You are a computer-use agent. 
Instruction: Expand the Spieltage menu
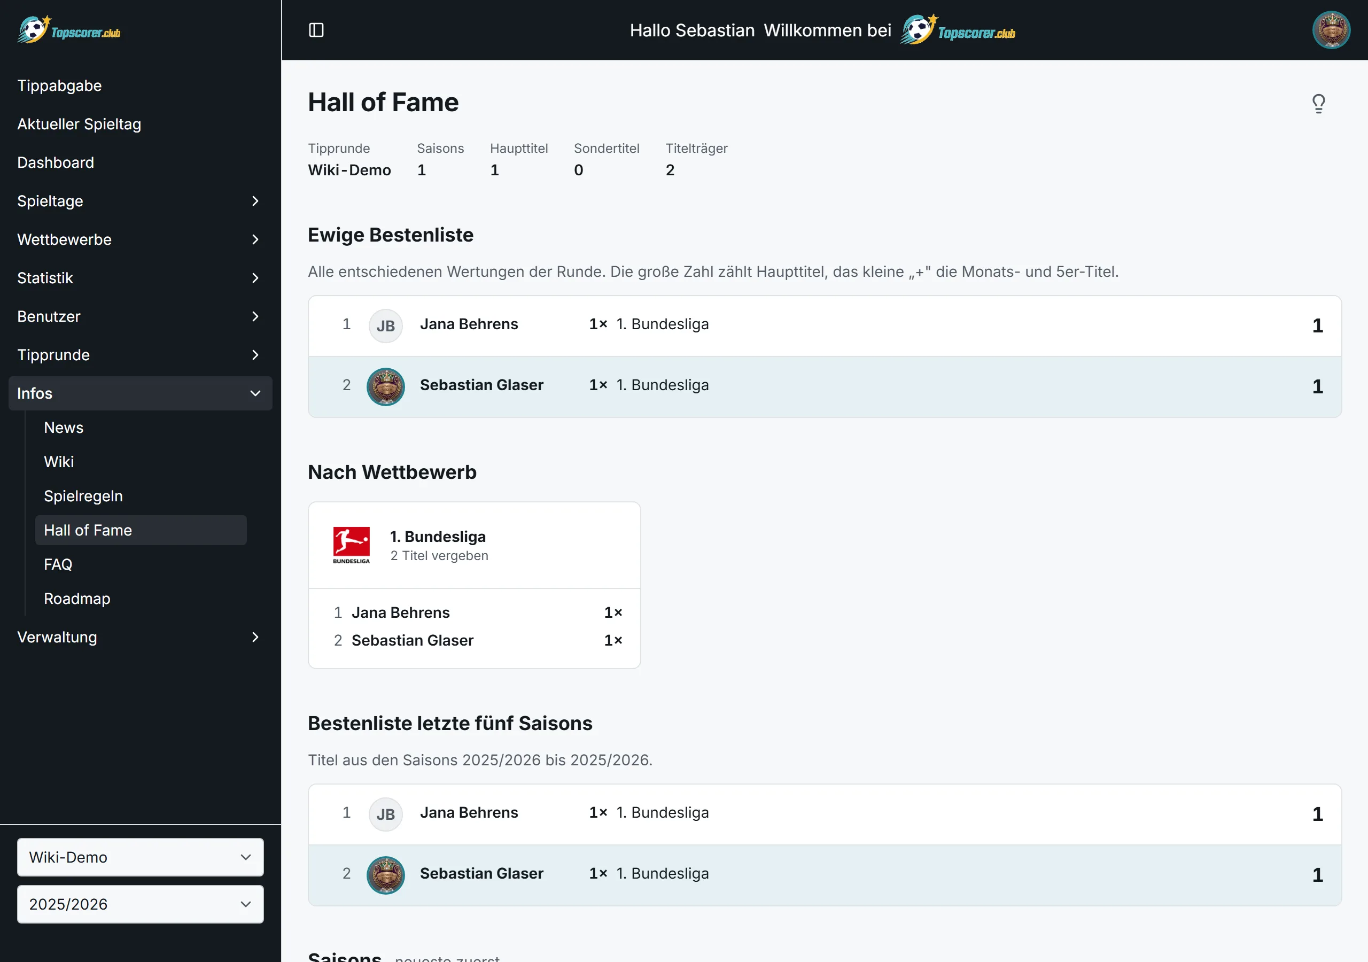pyautogui.click(x=140, y=201)
